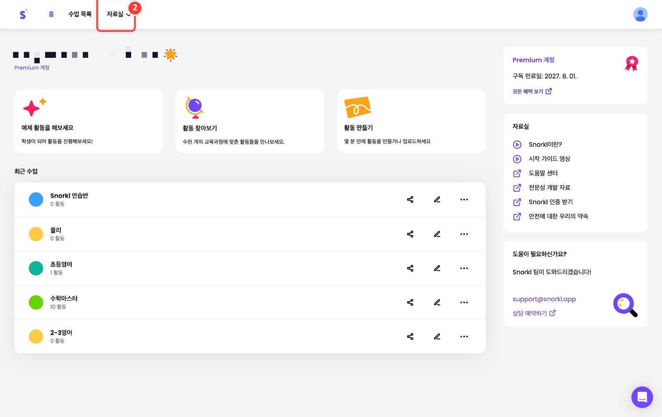The image size is (662, 417).
Task: Open the 2-3영어 class name
Action: point(61,333)
